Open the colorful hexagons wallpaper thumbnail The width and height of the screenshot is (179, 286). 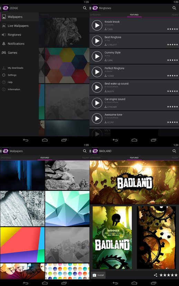(x=67, y=66)
